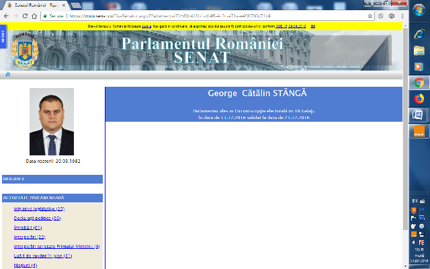Open the Moțiuni (4) link

[x=26, y=265]
